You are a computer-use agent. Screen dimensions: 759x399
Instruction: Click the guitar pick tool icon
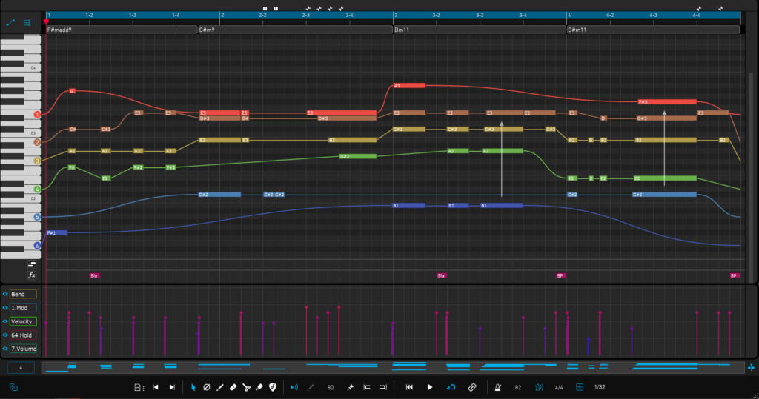pos(272,387)
